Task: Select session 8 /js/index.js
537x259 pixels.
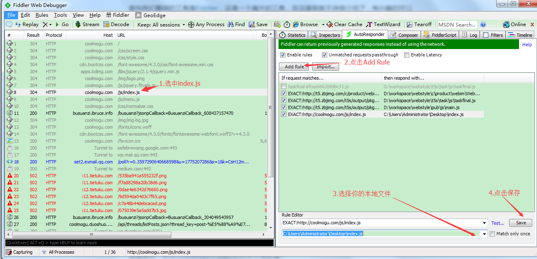Action: click(x=136, y=92)
